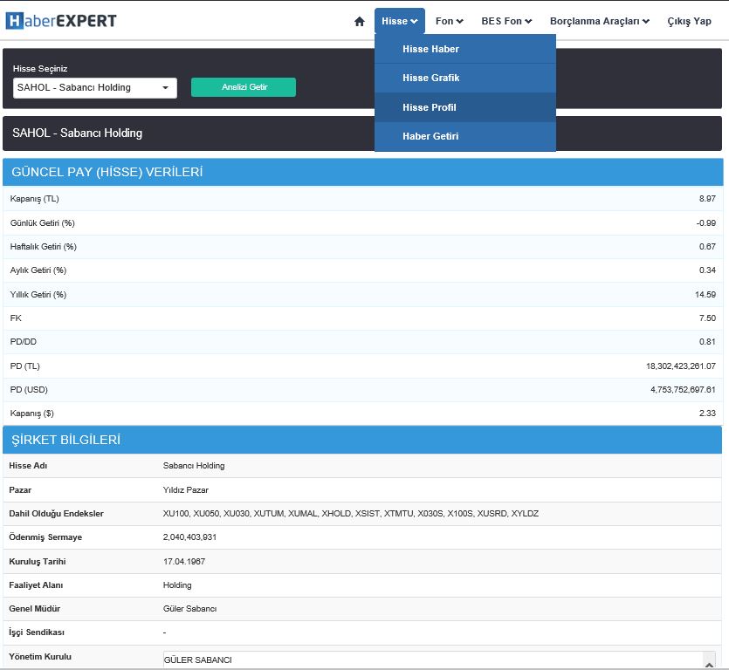Click the SAHOL - Sabancı Holding title bar
The height and width of the screenshot is (670, 729).
click(362, 133)
